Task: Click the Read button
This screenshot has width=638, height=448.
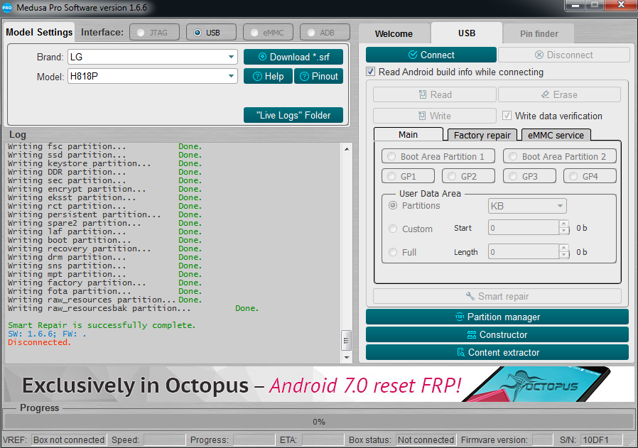Action: click(435, 94)
